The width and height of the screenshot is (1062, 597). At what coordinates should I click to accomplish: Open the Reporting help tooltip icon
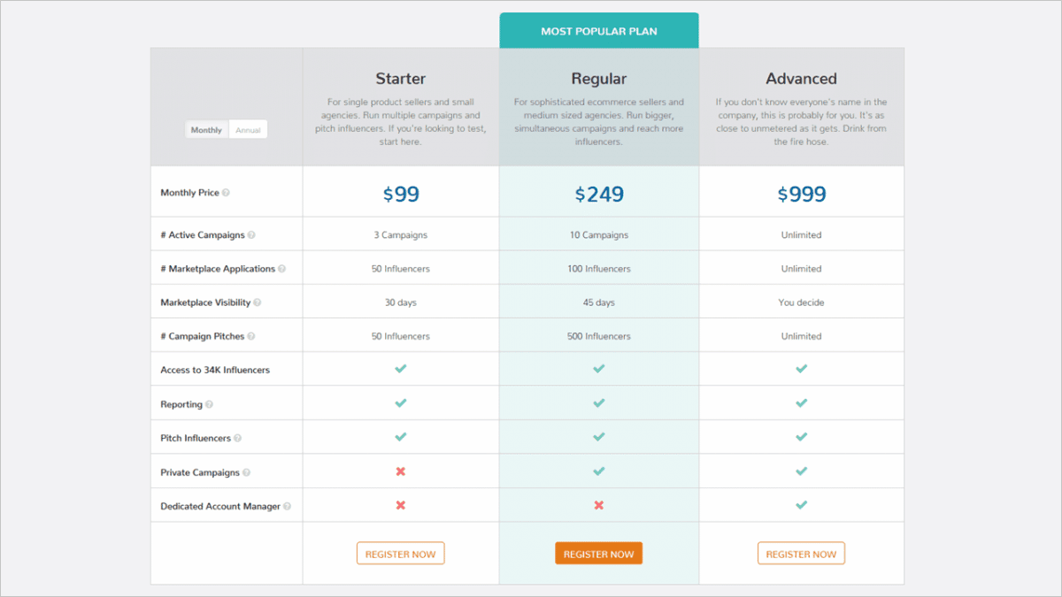(211, 402)
